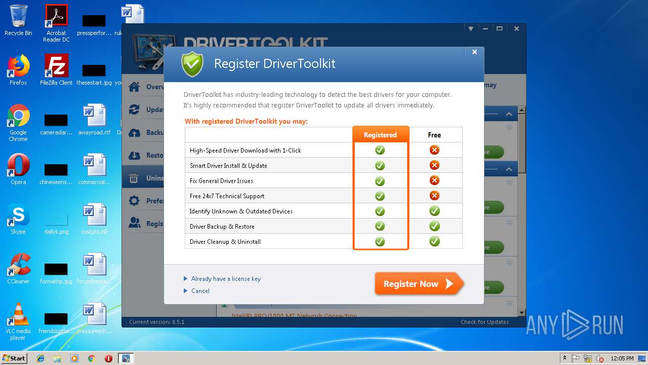This screenshot has width=648, height=365.
Task: Click red X for High-Speed Driver Download Free
Action: [434, 150]
